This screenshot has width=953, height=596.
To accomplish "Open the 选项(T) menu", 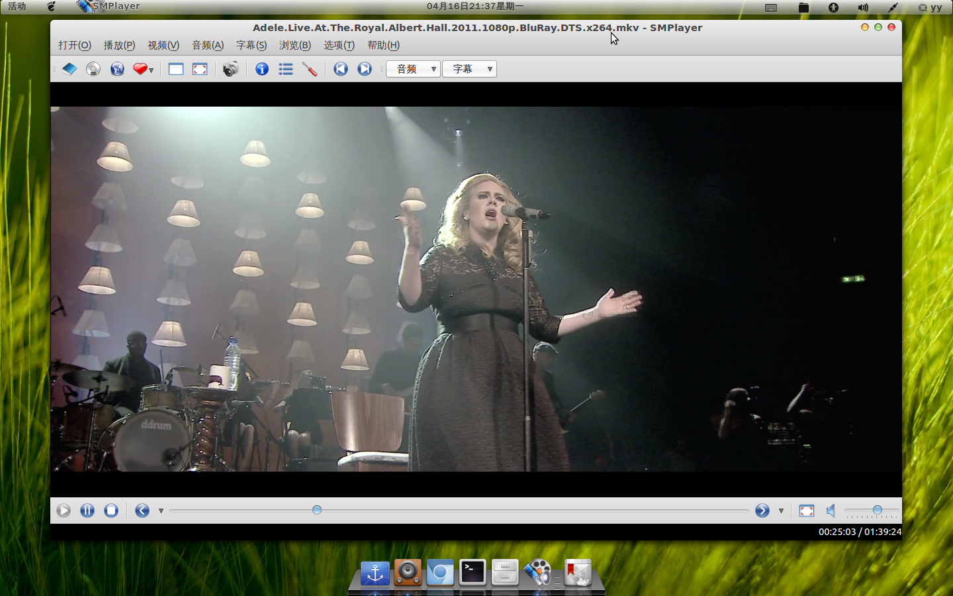I will 339,45.
